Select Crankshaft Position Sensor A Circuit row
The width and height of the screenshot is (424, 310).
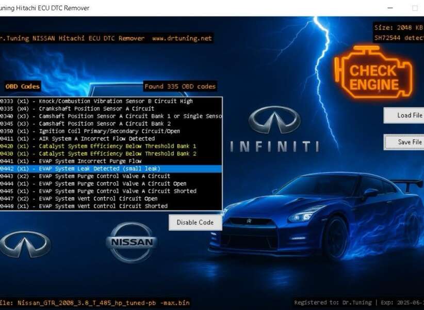111,109
